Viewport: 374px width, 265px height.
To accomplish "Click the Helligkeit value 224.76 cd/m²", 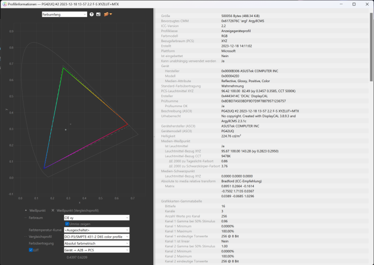I will click(x=231, y=136).
